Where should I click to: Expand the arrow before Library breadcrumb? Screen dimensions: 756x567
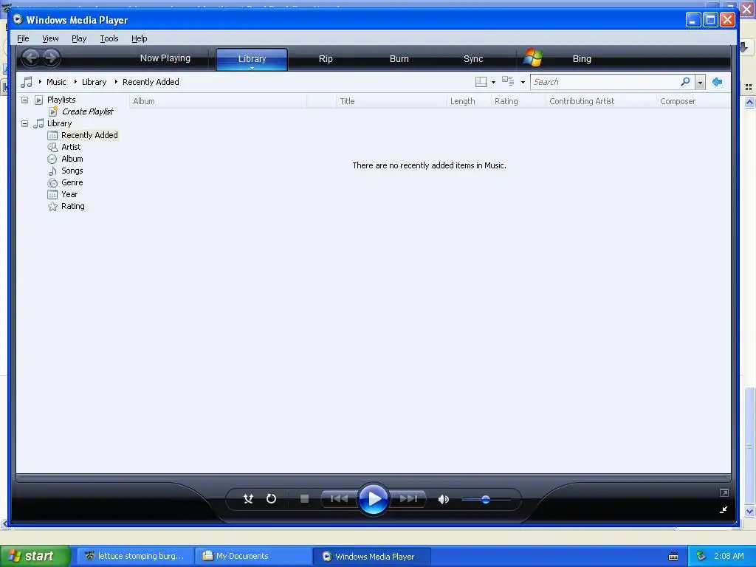[x=75, y=82]
